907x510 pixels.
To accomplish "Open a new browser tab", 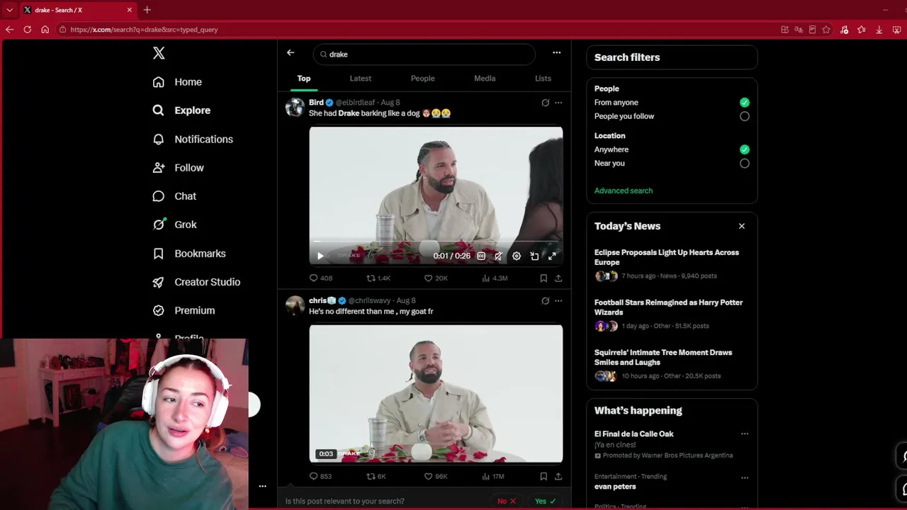I will click(147, 10).
